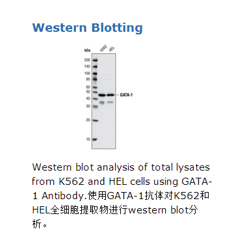
Task: Click the Western Blotting heading
Action: pos(87,28)
